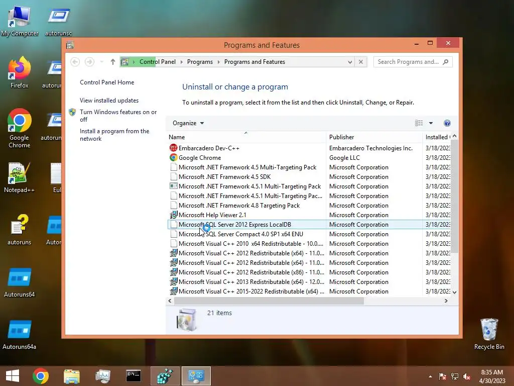This screenshot has width=514, height=386.
Task: Click the horizontal scrollbar thumb
Action: pos(269,301)
